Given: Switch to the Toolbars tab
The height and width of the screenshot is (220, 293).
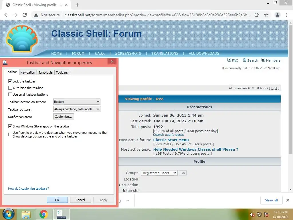Looking at the screenshot, I should coord(62,72).
